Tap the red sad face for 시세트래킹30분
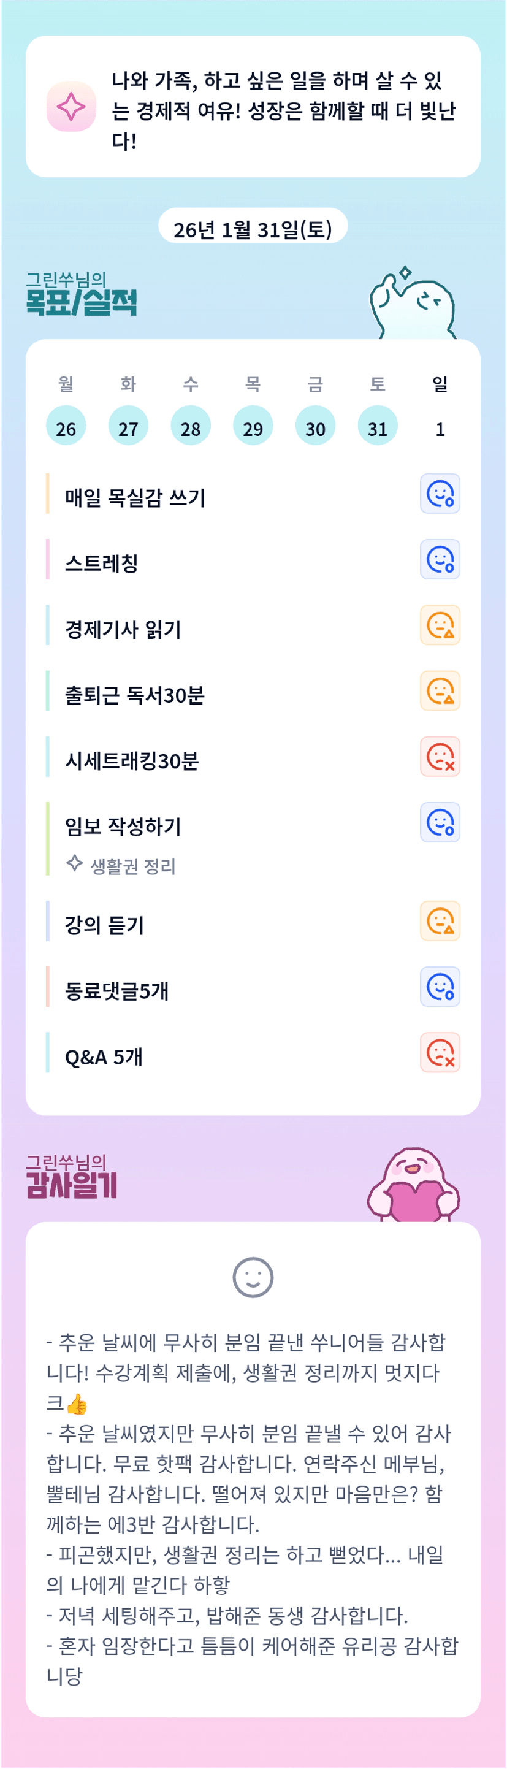The height and width of the screenshot is (1769, 507). click(x=440, y=757)
